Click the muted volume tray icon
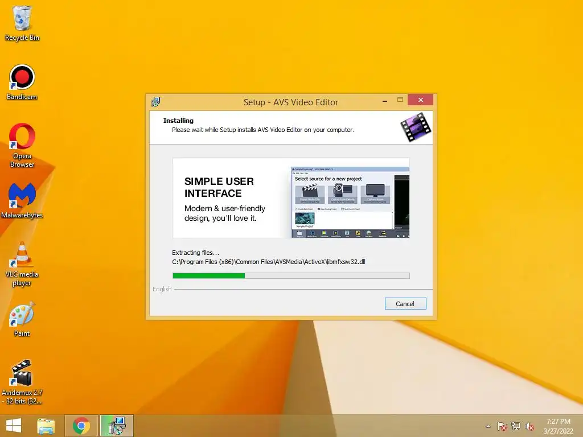The image size is (583, 437). pyautogui.click(x=529, y=426)
